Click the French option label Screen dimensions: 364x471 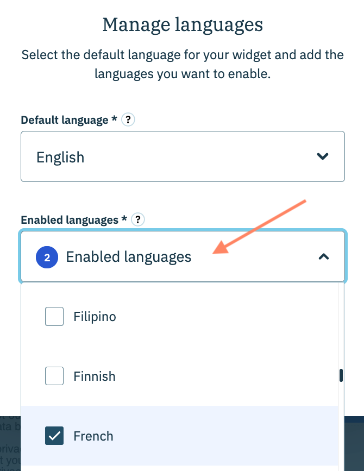(93, 436)
